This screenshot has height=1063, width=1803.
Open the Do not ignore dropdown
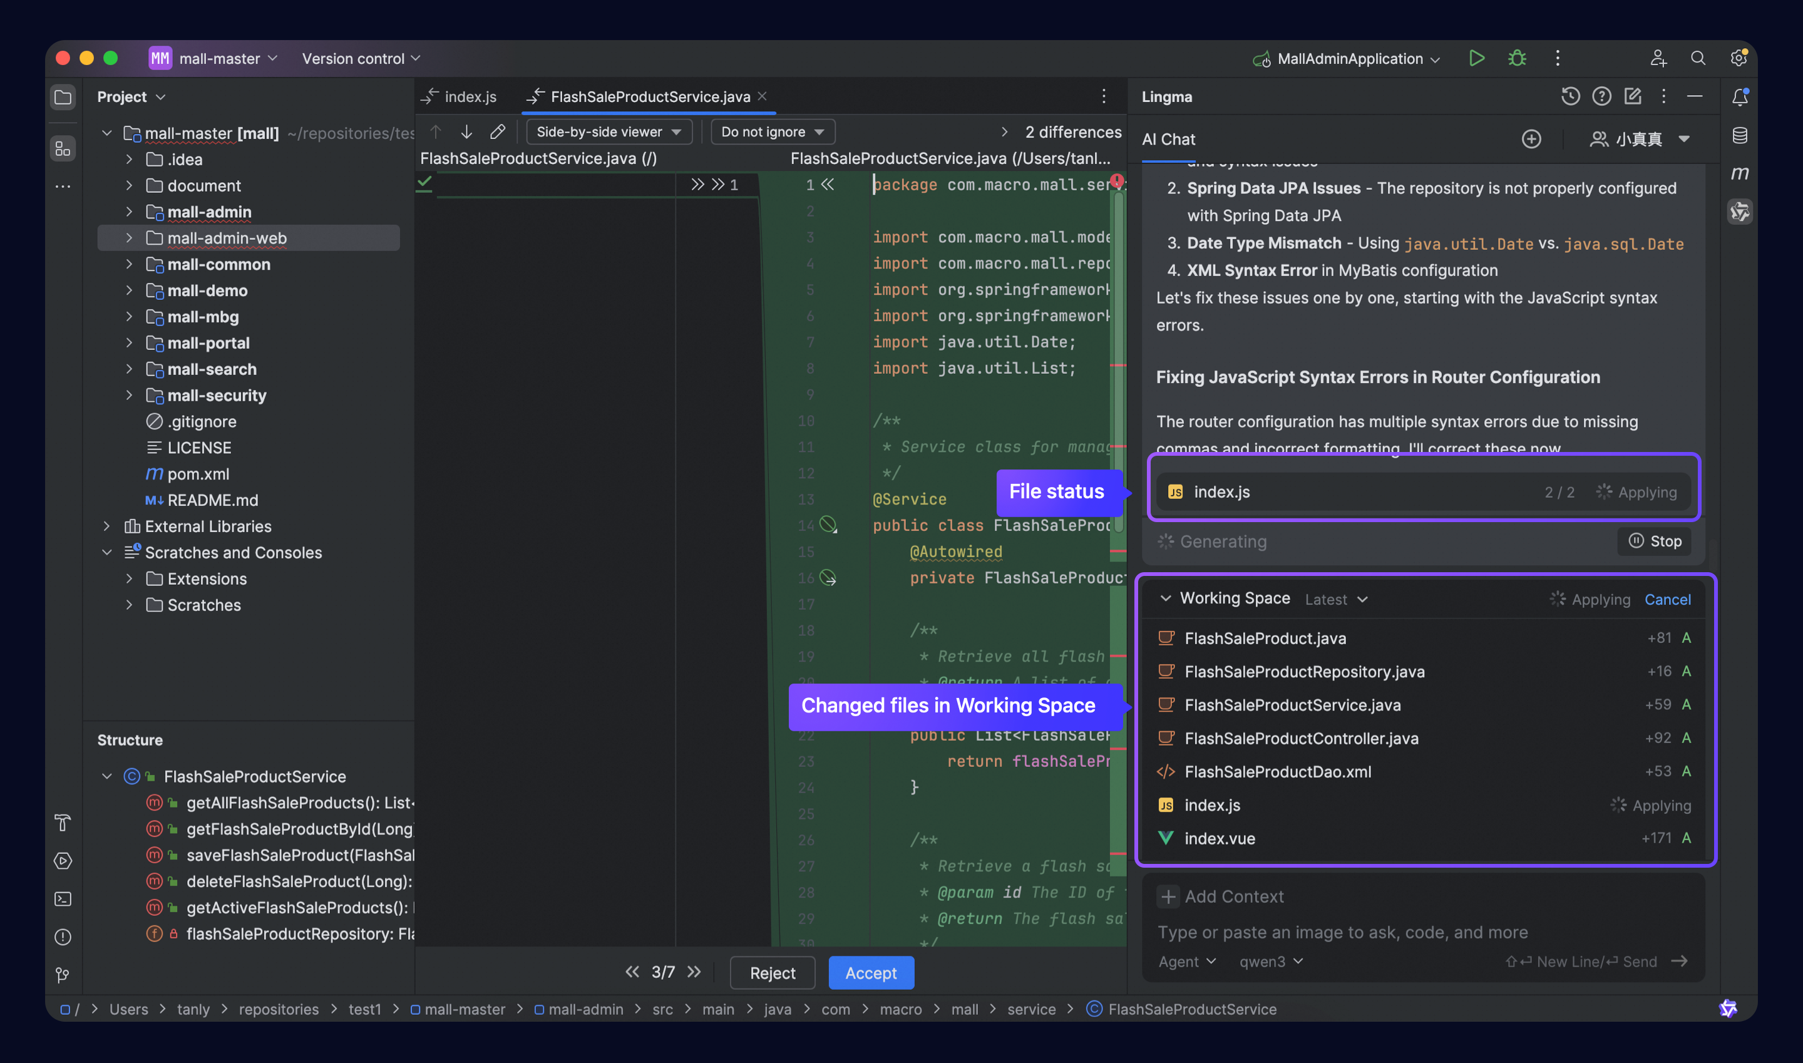[772, 132]
